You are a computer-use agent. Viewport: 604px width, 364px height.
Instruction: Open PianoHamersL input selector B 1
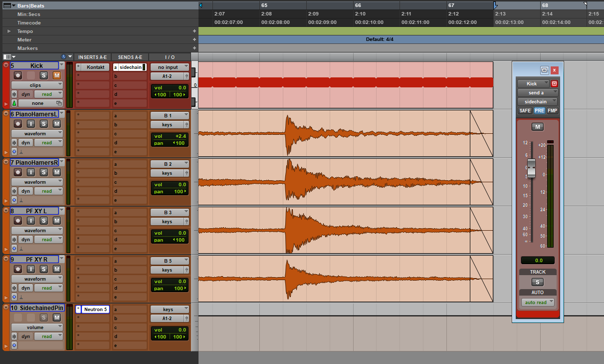pyautogui.click(x=170, y=116)
